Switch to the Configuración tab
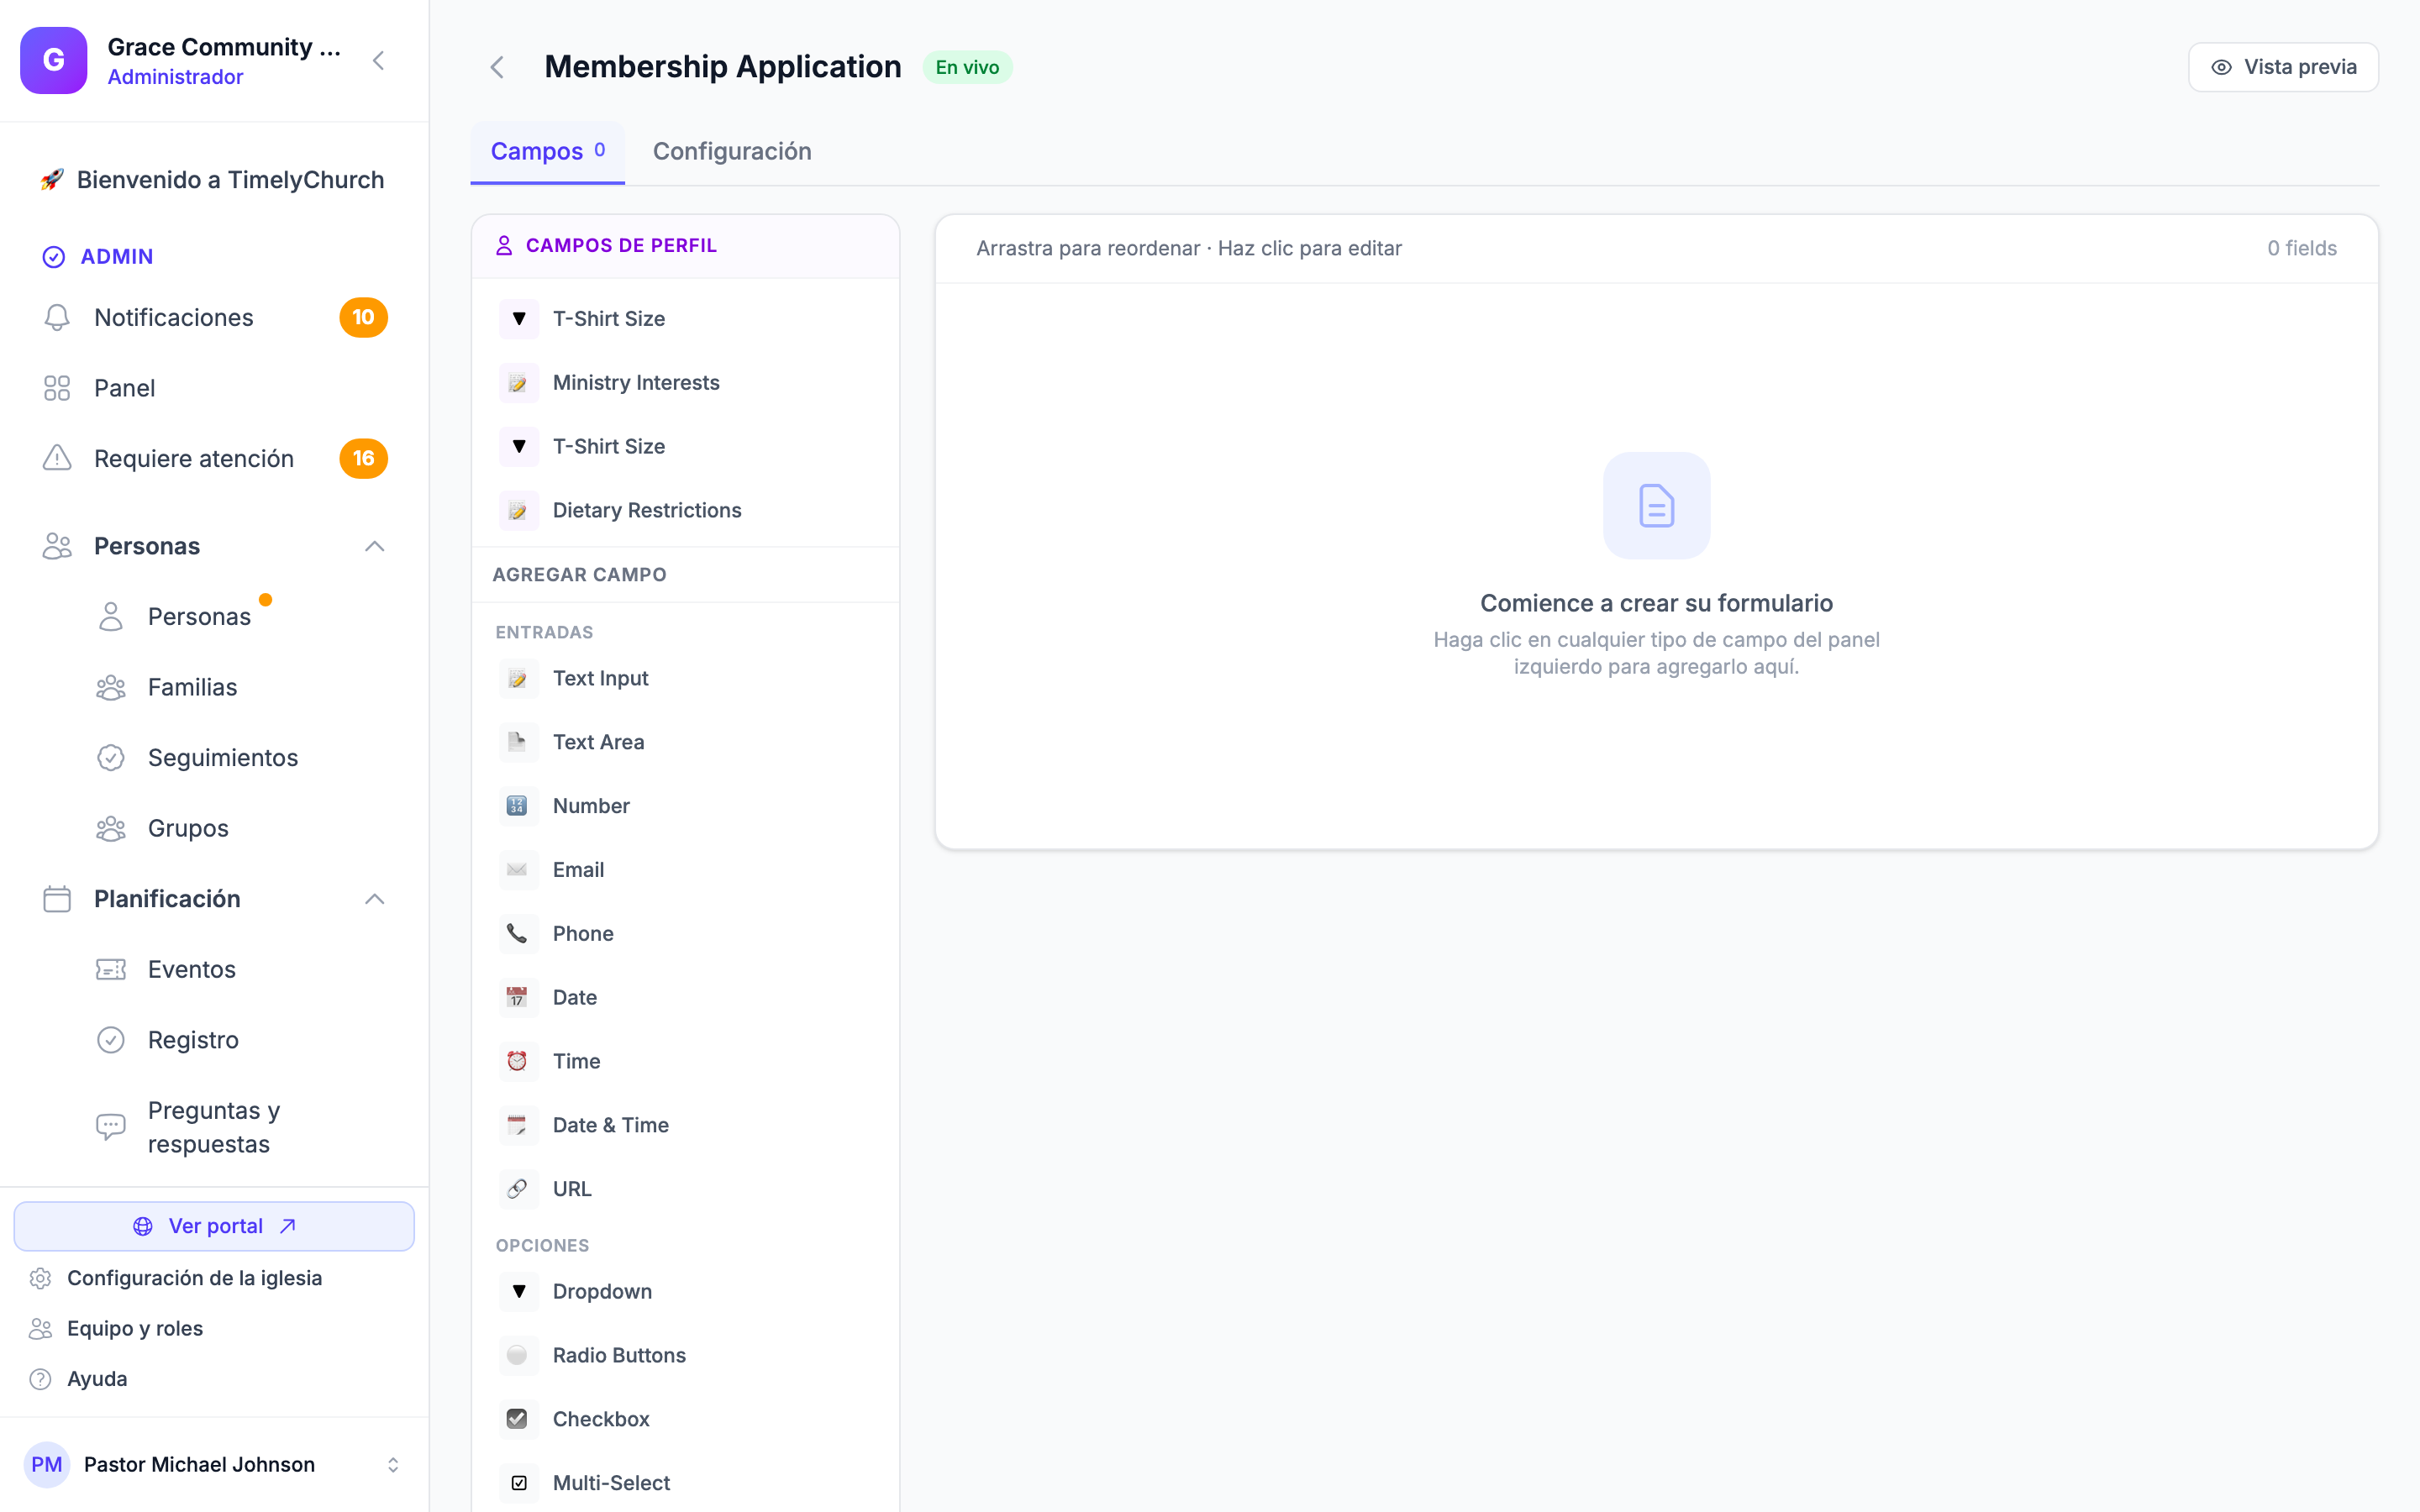Screen dimensions: 2420x1512 point(732,151)
